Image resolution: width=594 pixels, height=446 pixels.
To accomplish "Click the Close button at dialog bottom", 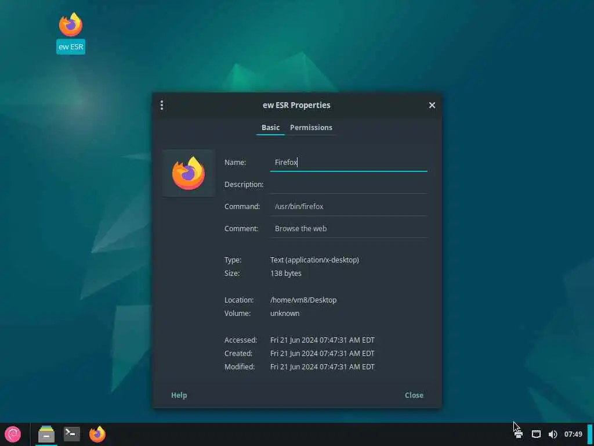I will pos(414,395).
